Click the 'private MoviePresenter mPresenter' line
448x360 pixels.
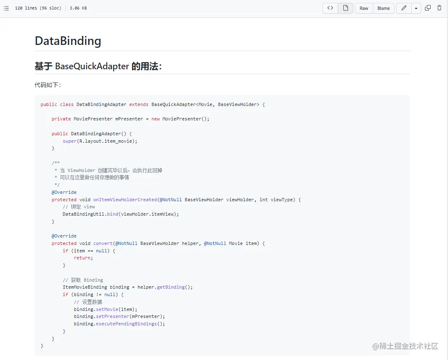tap(130, 119)
